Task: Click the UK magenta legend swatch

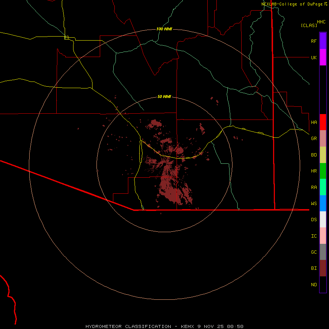Action: pyautogui.click(x=323, y=57)
